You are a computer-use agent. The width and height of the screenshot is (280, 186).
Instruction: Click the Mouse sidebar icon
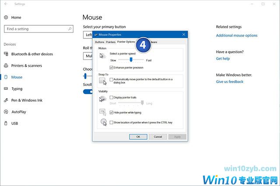tap(6, 77)
